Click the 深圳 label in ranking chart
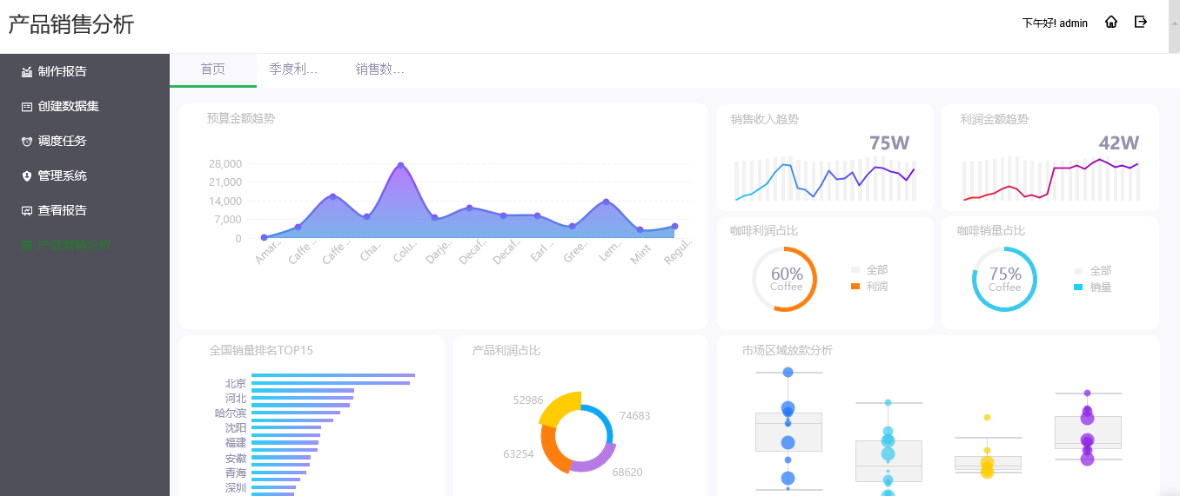The width and height of the screenshot is (1180, 496). point(235,487)
